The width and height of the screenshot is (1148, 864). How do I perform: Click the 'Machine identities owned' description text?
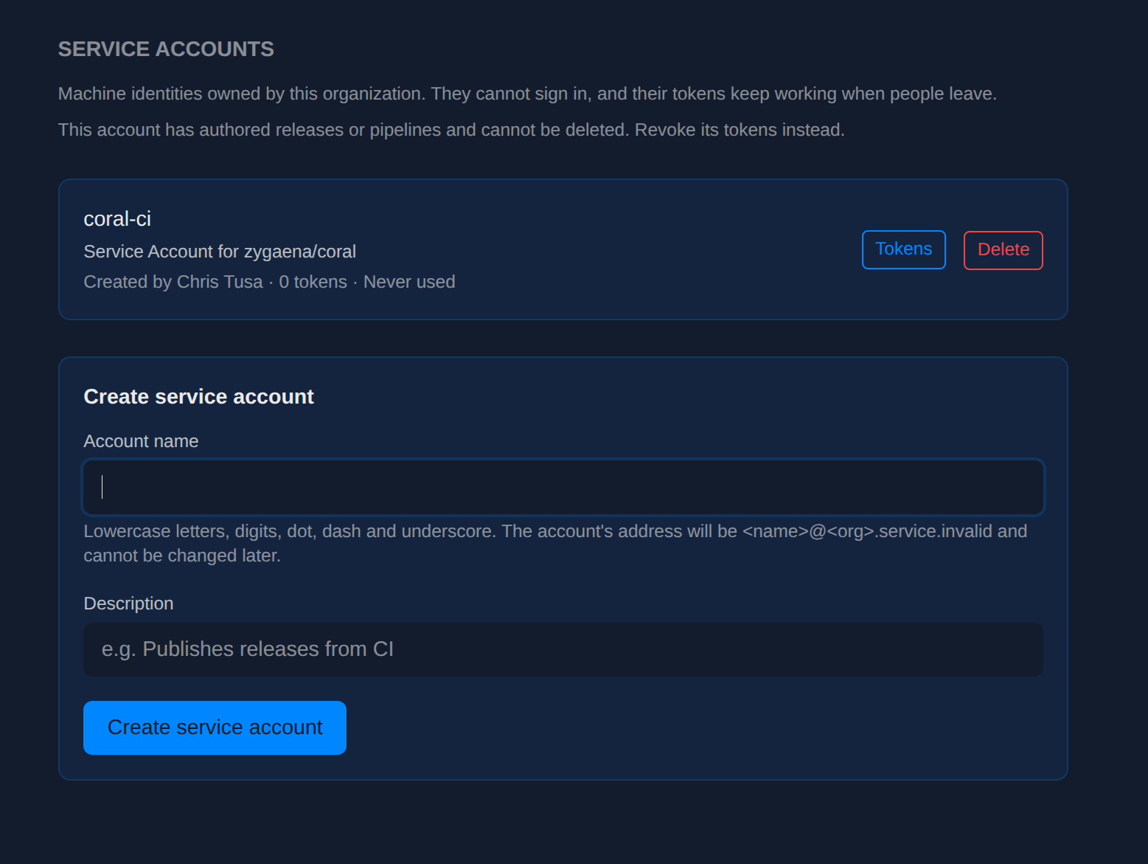point(527,94)
